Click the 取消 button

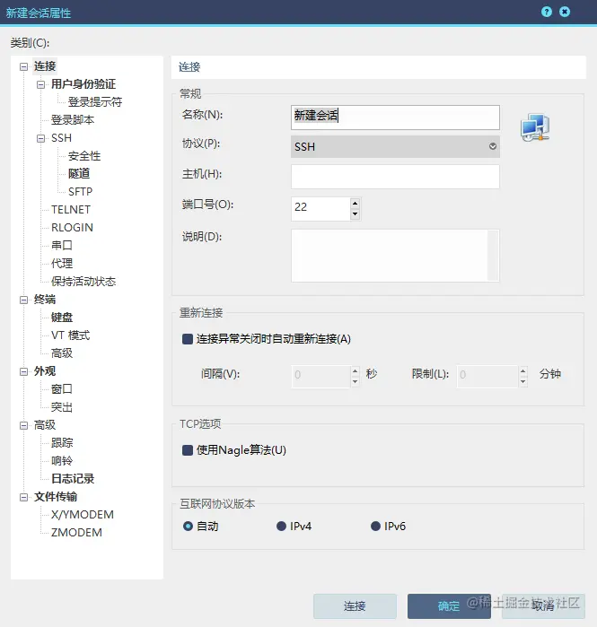point(543,606)
